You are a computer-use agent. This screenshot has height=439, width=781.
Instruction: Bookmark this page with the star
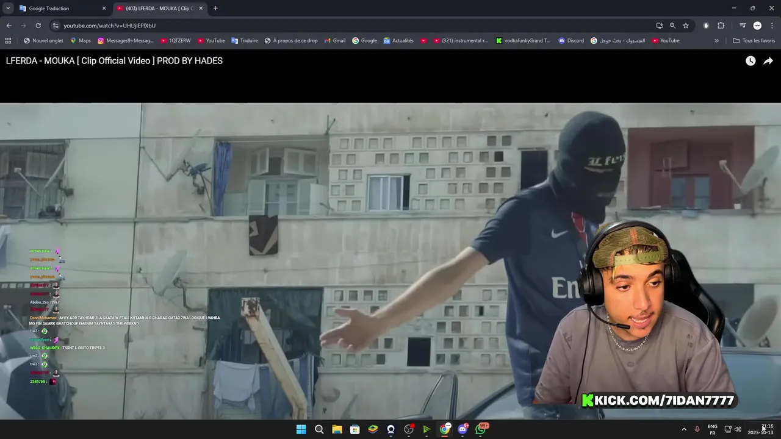686,26
